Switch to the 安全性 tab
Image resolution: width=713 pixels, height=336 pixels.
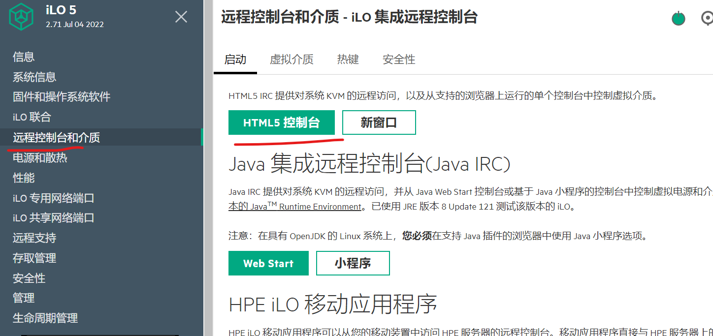tap(399, 60)
